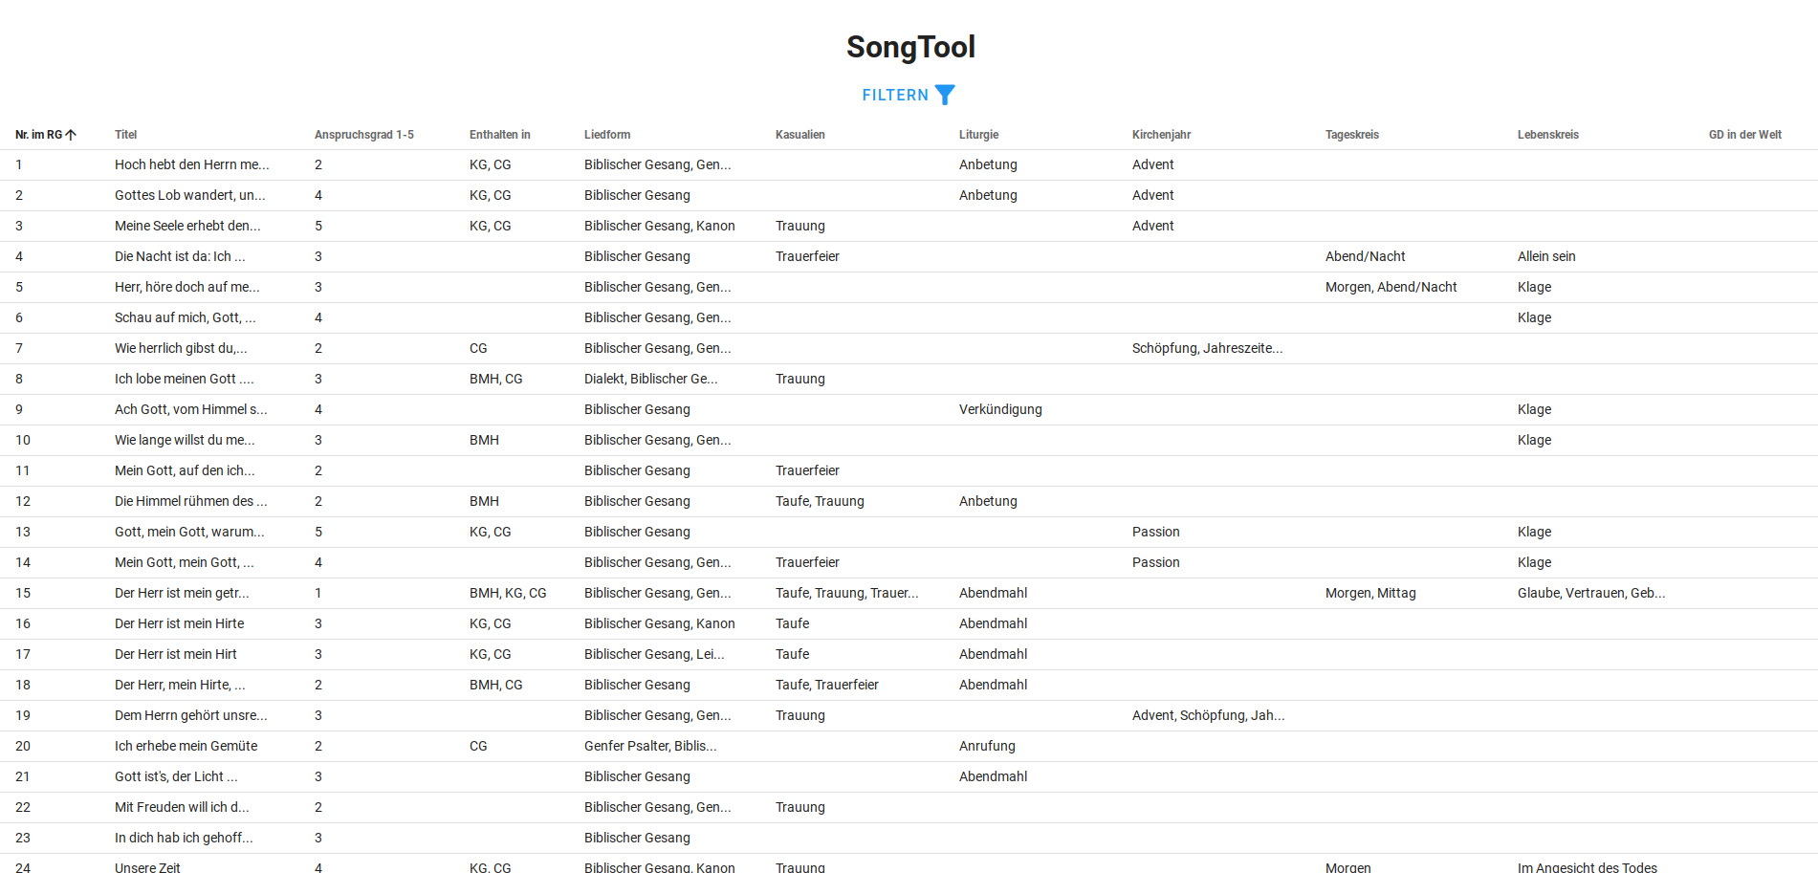Click 'Genfer Psalter, Biblis...' Liedform cell
This screenshot has width=1818, height=873.
pyautogui.click(x=650, y=746)
